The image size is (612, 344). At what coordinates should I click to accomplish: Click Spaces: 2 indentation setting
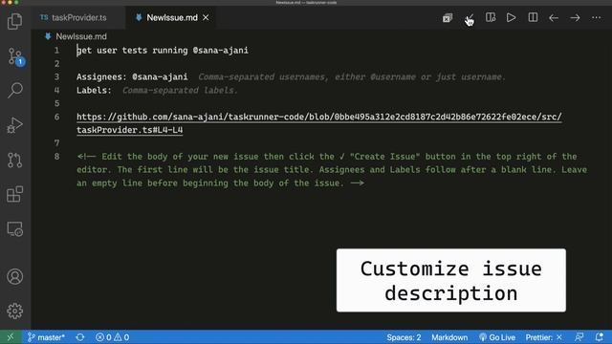pos(404,337)
